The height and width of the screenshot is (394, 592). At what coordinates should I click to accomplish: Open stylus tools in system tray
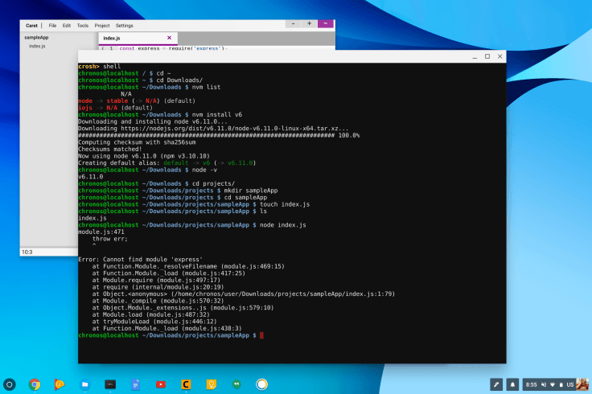click(x=496, y=384)
